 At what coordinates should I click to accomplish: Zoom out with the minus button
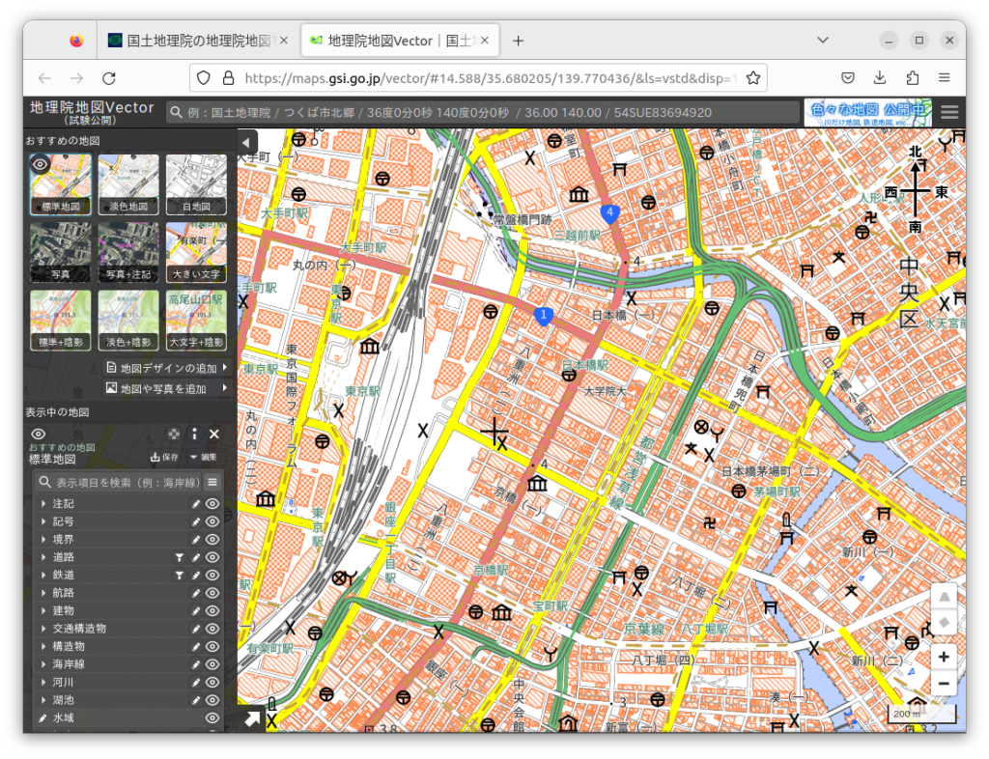tap(944, 684)
